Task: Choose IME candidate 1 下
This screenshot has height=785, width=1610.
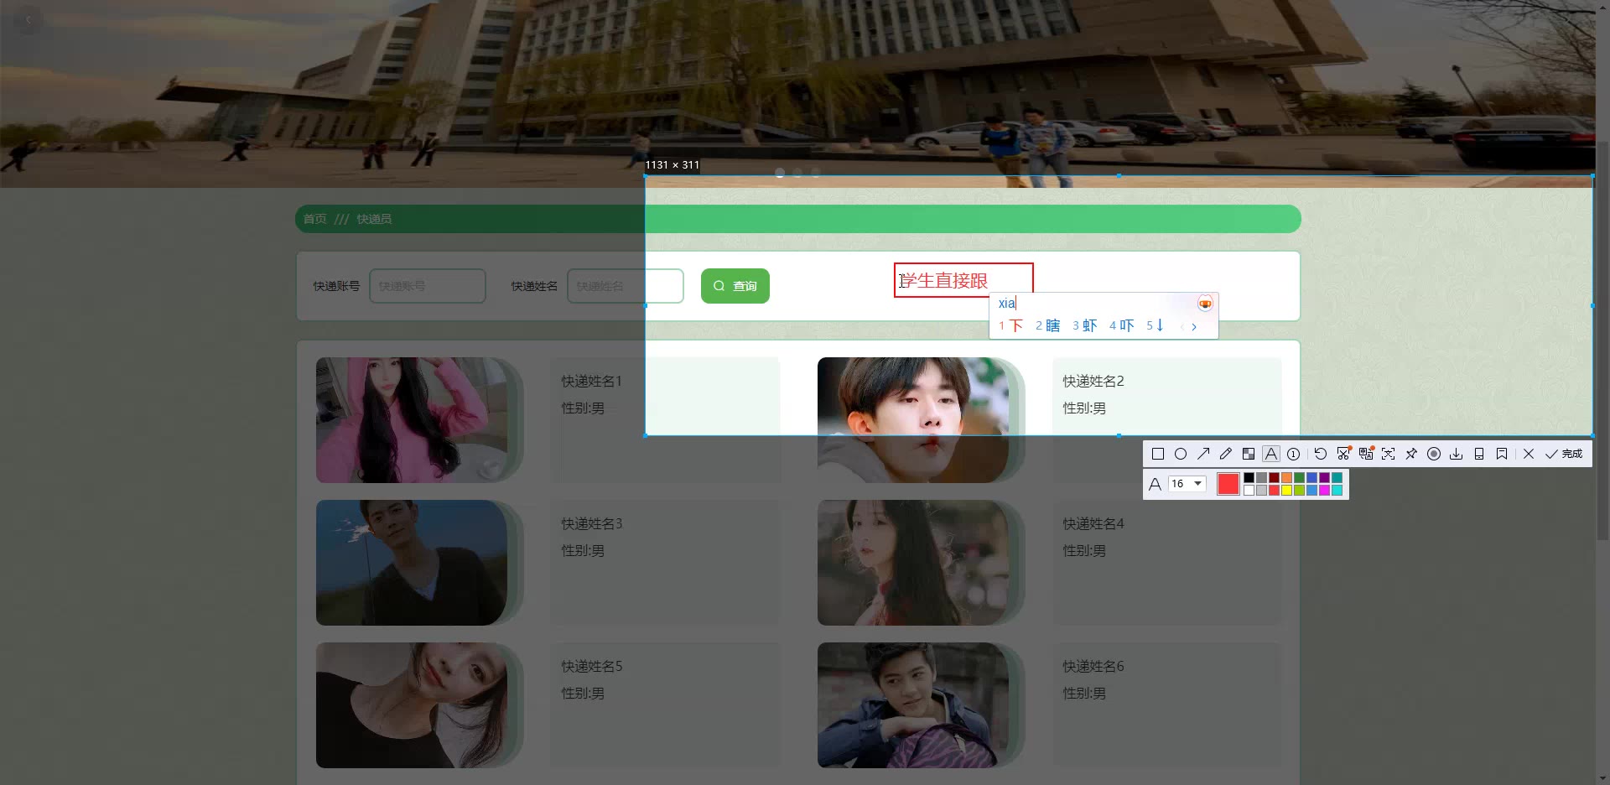Action: 1010,325
